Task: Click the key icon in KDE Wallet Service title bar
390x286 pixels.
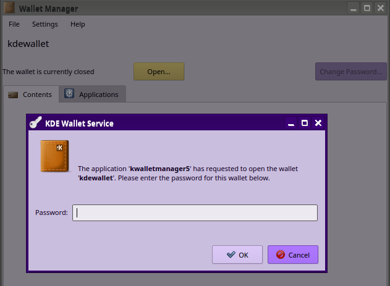Action: pyautogui.click(x=36, y=123)
